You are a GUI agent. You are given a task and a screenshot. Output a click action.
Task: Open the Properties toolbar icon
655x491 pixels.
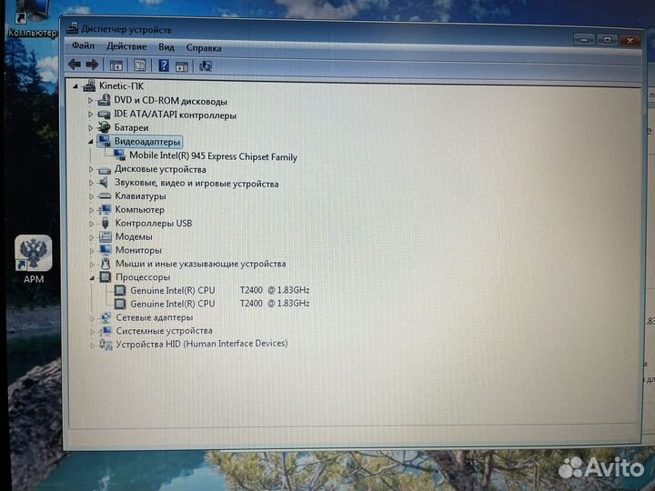click(139, 65)
